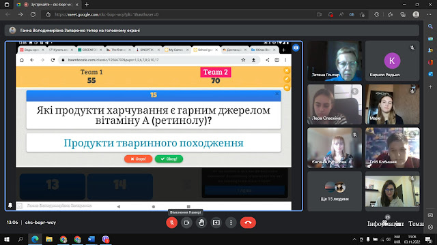
Task: Close the Зустрічайте browser tab
Action: tap(77, 5)
